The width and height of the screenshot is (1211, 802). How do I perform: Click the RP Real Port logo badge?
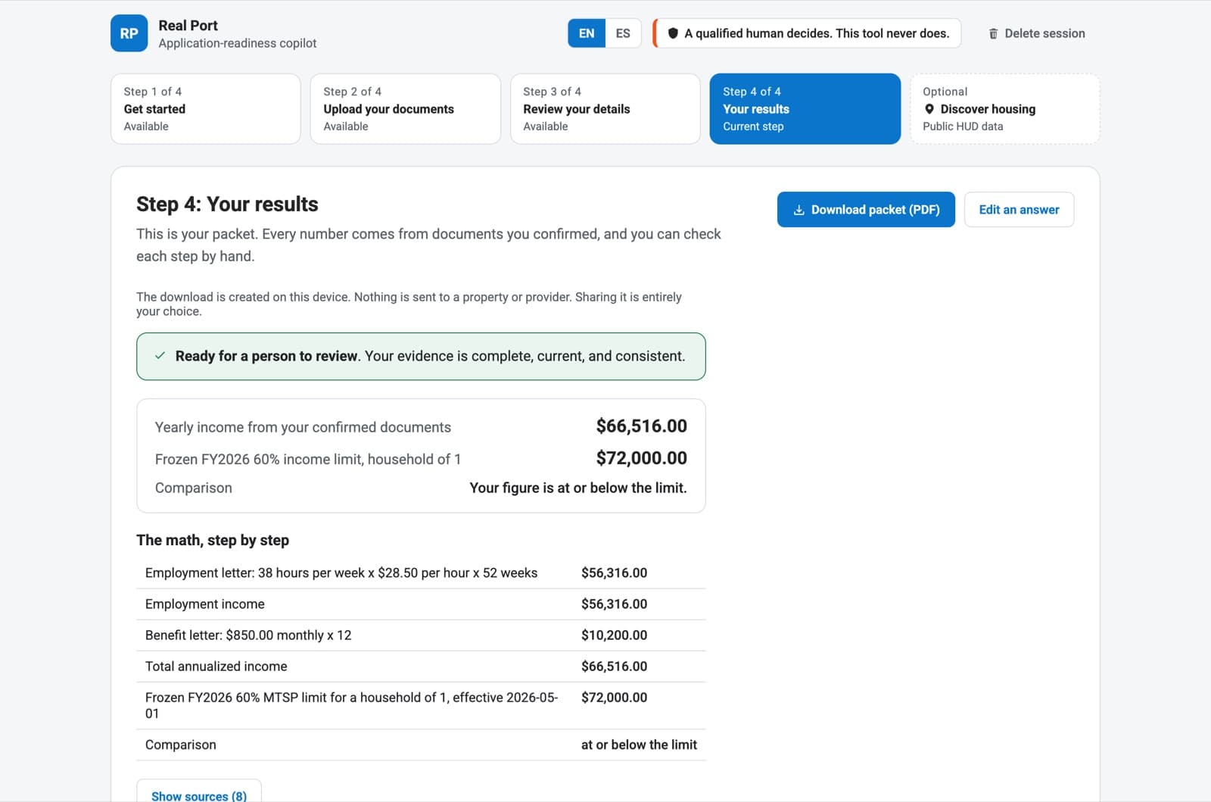(129, 33)
